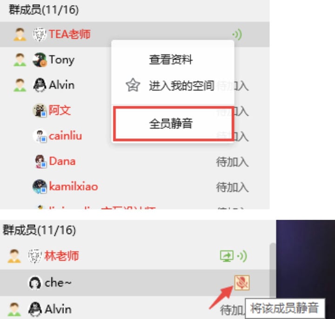
Task: Click the green screen-share icon beside 林老师
Action: (227, 256)
